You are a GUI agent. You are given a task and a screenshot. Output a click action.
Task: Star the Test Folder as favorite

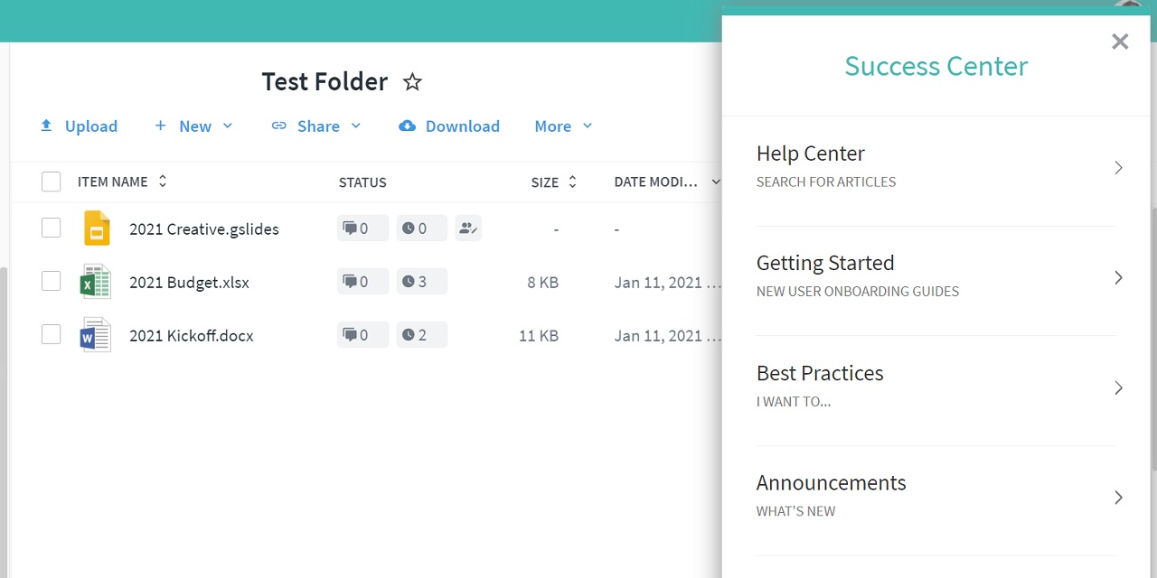pyautogui.click(x=412, y=82)
